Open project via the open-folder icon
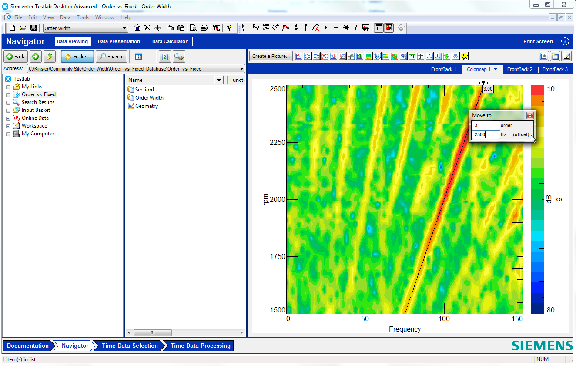Screen dimensions: 576x366 point(23,28)
